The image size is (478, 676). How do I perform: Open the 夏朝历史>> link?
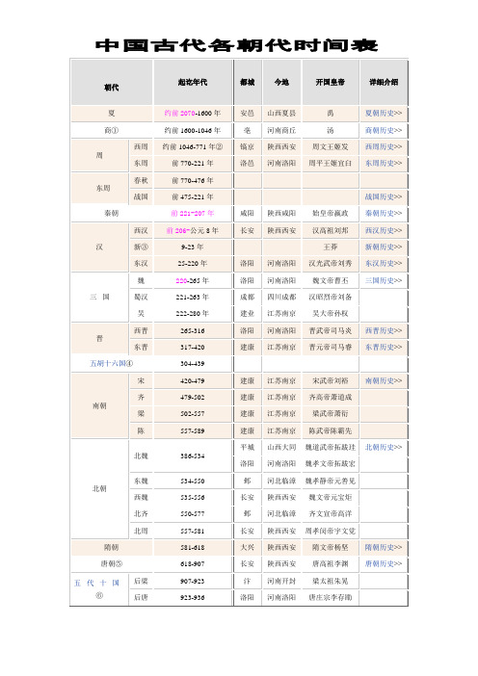[x=384, y=114]
